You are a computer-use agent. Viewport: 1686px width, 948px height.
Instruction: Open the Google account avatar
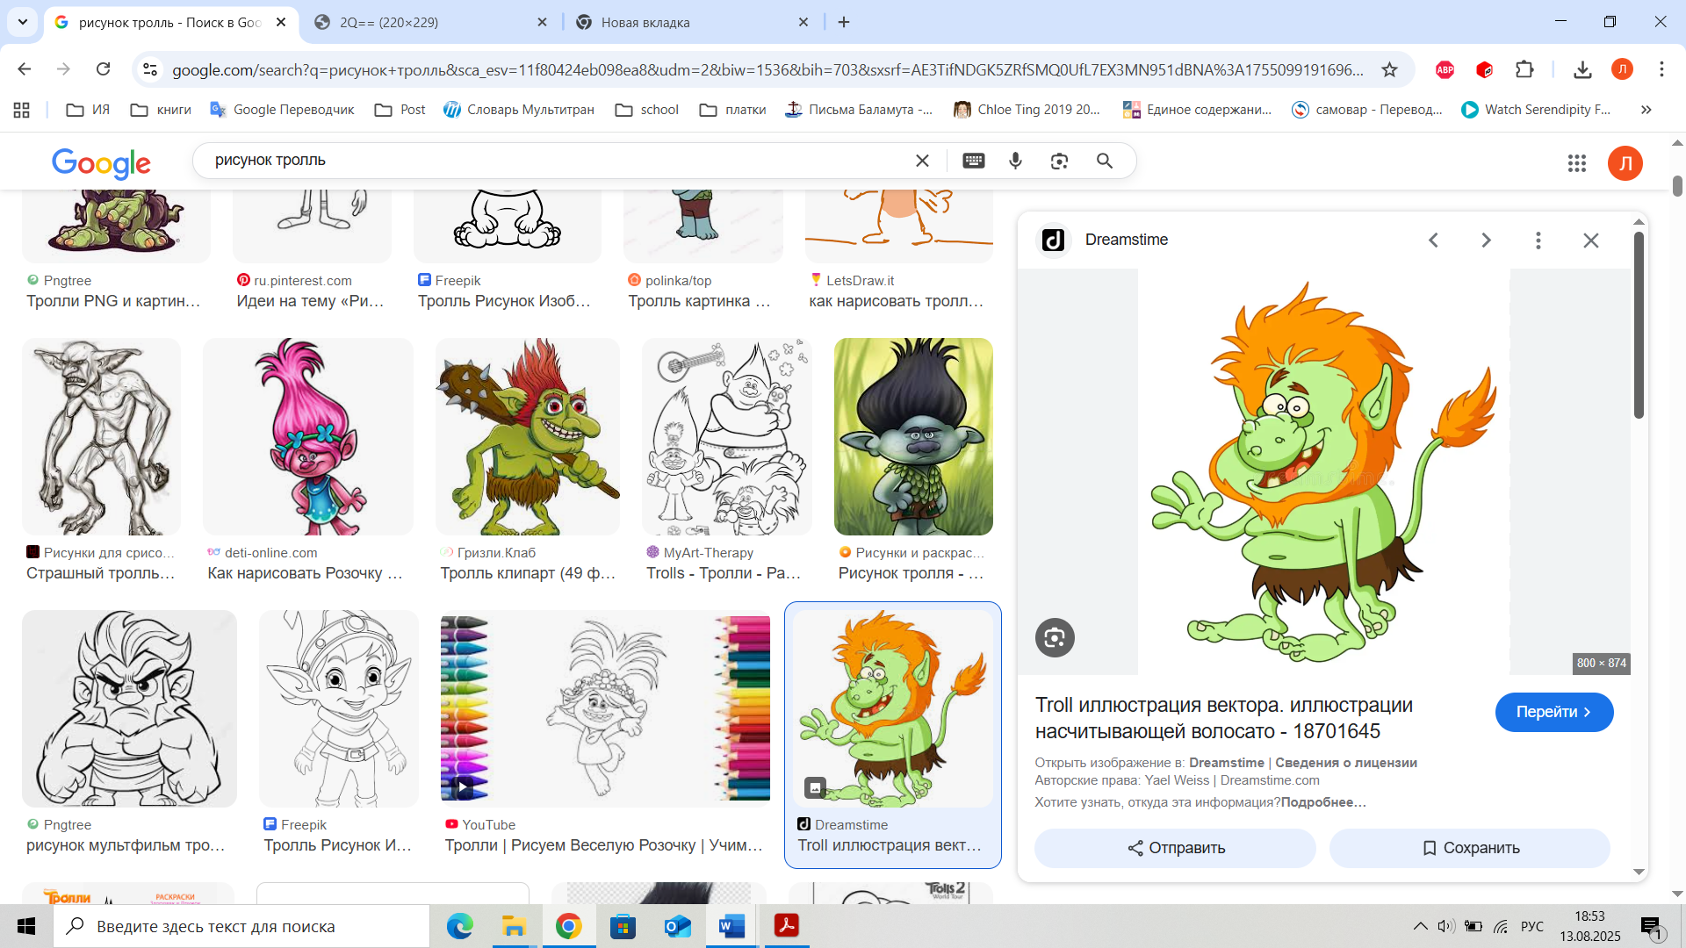1625,163
